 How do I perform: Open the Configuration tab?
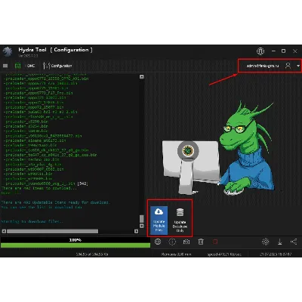coord(57,66)
